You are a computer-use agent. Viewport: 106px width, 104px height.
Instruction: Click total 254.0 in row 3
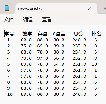tap(79, 52)
